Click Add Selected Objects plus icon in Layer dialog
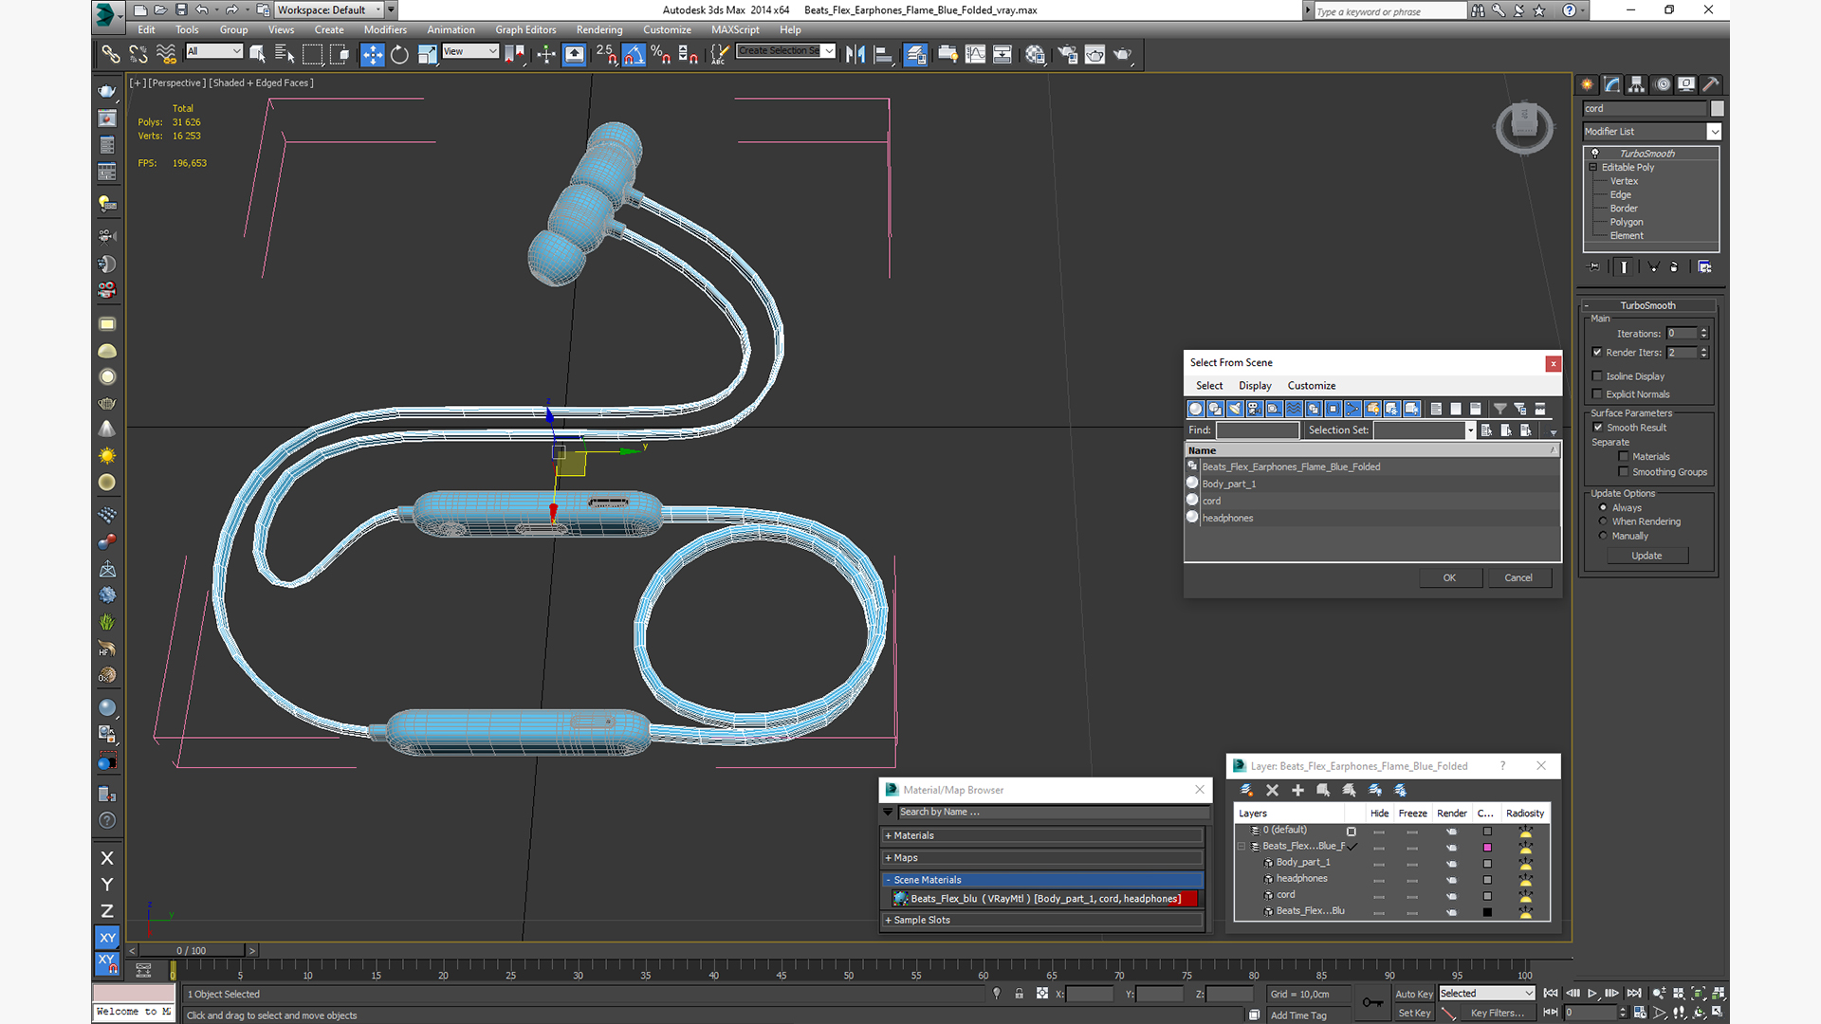 pos(1297,790)
